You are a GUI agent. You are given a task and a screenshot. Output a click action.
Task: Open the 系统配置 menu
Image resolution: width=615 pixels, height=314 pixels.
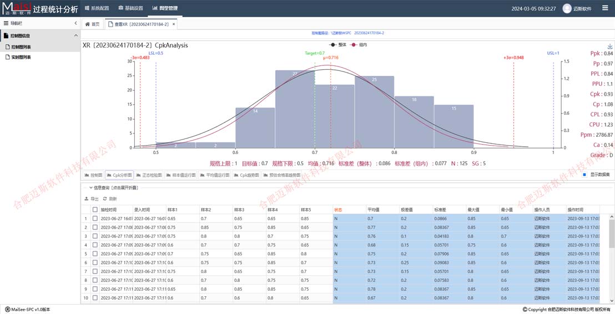point(97,8)
